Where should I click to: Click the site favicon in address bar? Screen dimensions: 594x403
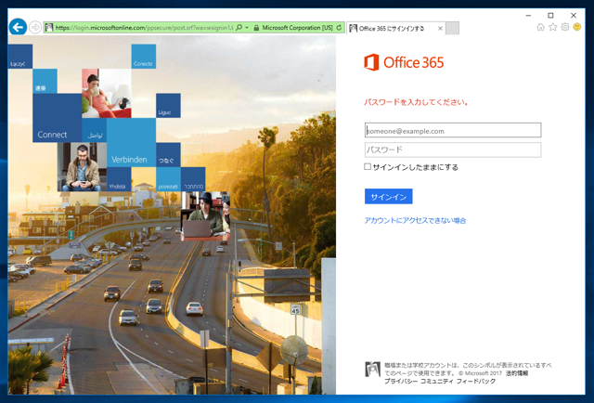(49, 28)
